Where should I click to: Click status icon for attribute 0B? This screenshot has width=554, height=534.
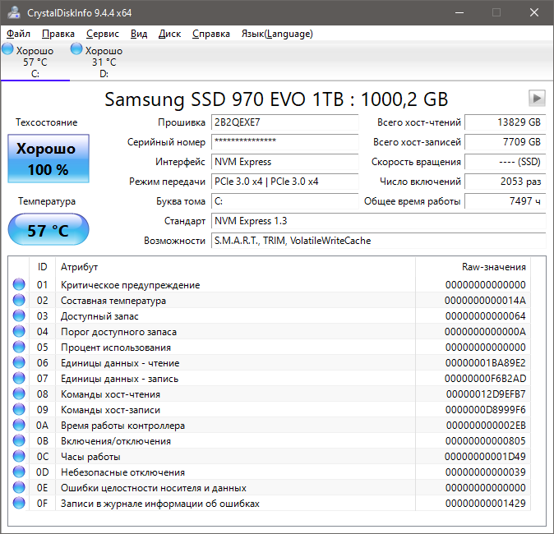pos(19,441)
